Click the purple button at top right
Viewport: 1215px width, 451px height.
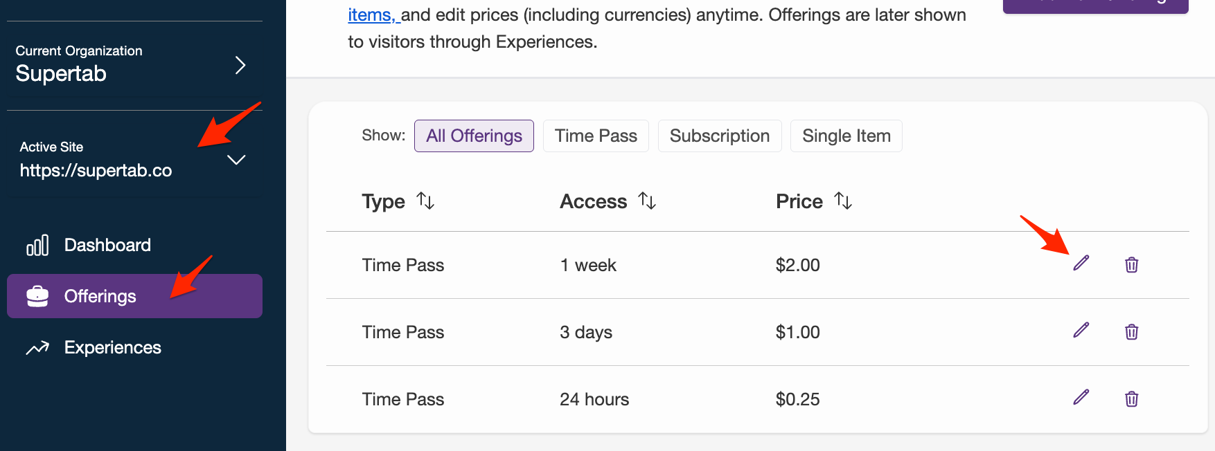coord(1095,4)
